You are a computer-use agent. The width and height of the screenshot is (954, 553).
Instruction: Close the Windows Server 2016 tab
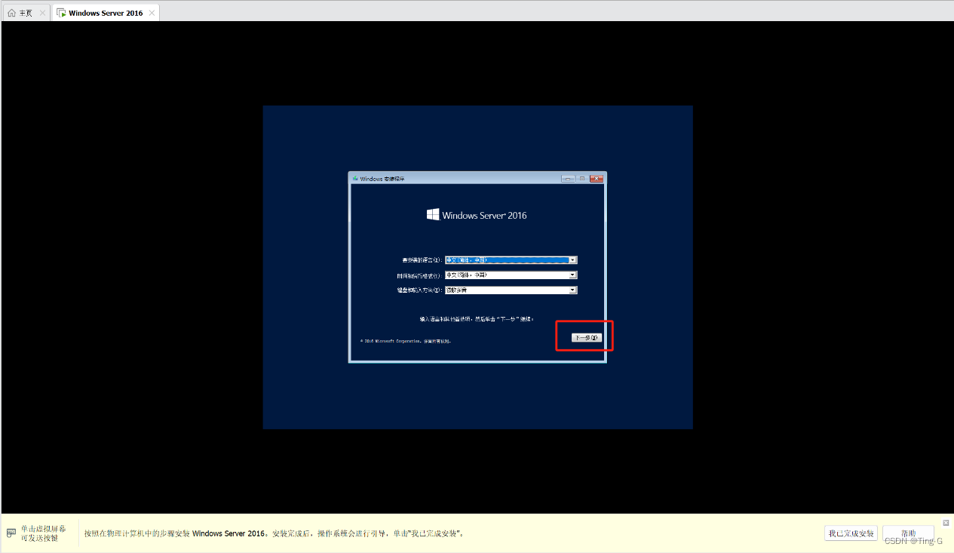[150, 12]
